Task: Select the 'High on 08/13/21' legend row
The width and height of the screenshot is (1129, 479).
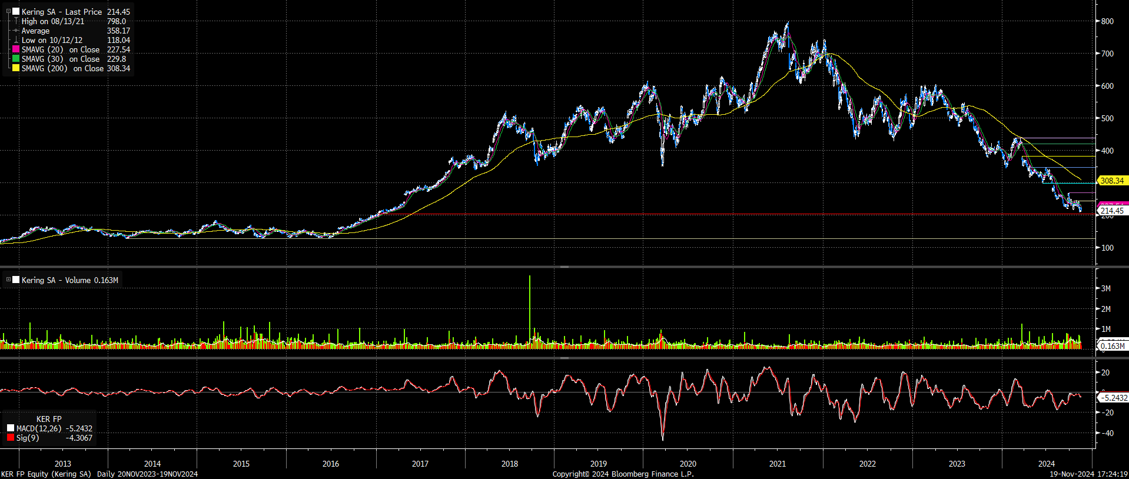Action: point(53,21)
